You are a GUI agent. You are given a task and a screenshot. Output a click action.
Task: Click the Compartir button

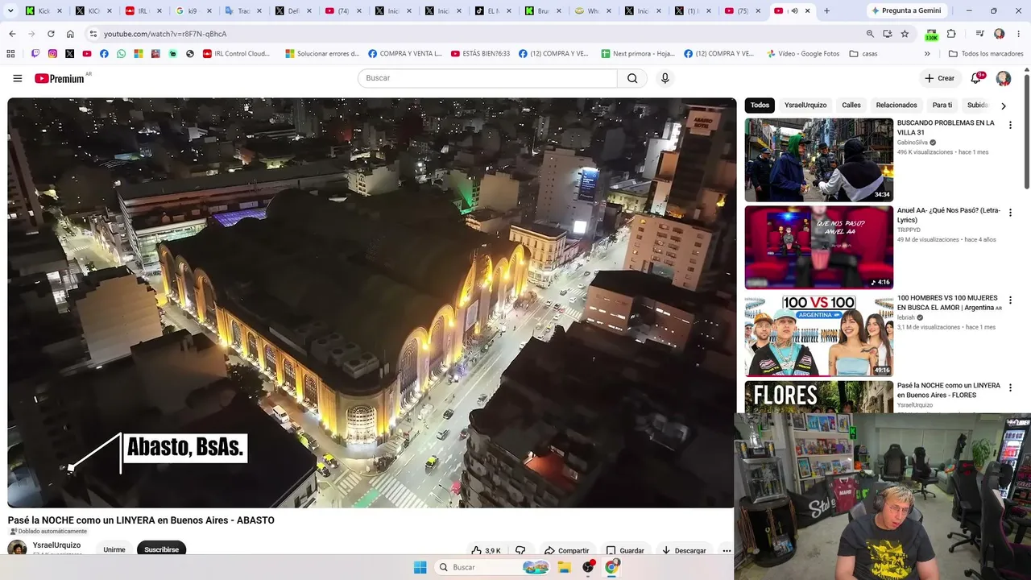point(566,551)
